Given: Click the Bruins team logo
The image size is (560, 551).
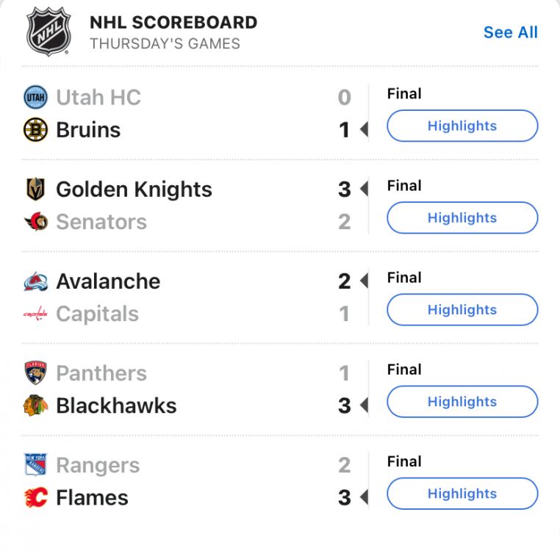Looking at the screenshot, I should click(35, 130).
